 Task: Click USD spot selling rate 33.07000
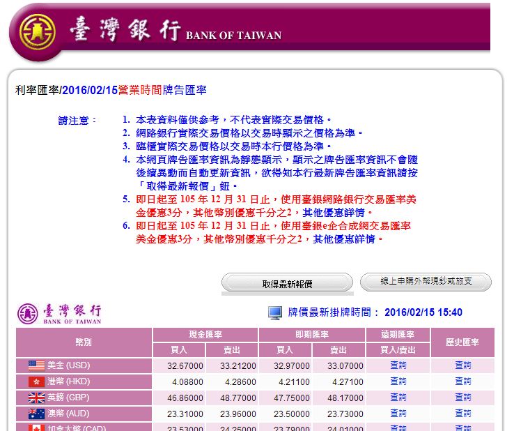tap(345, 365)
